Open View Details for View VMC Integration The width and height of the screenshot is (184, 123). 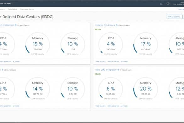[100, 106]
